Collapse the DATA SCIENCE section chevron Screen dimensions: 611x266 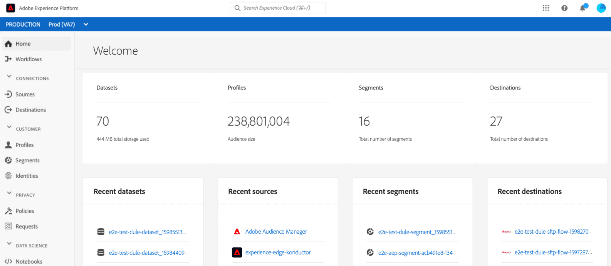[9, 244]
